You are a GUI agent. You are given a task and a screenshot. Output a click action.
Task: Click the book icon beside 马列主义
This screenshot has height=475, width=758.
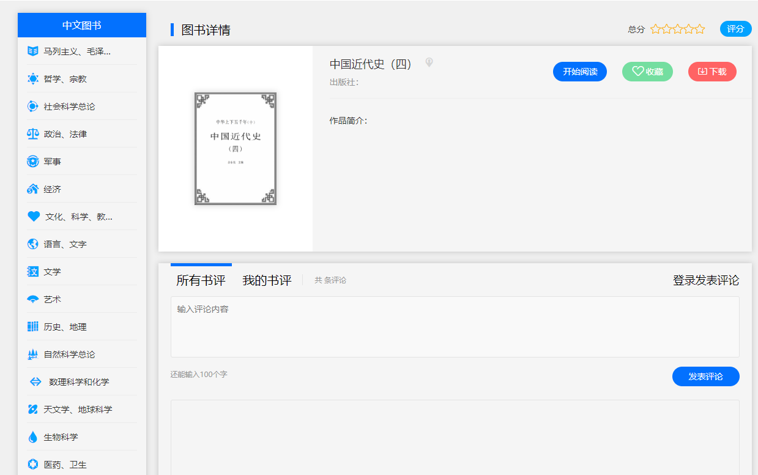click(x=33, y=51)
